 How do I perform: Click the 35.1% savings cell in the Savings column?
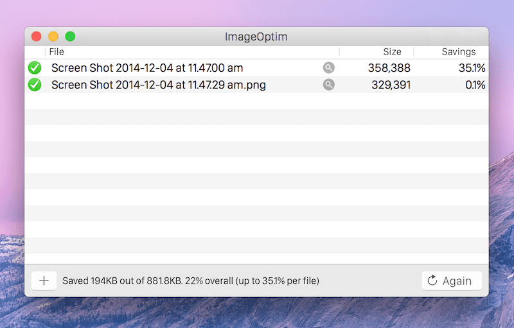click(x=472, y=68)
